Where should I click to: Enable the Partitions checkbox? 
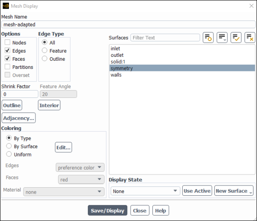coord(7,67)
